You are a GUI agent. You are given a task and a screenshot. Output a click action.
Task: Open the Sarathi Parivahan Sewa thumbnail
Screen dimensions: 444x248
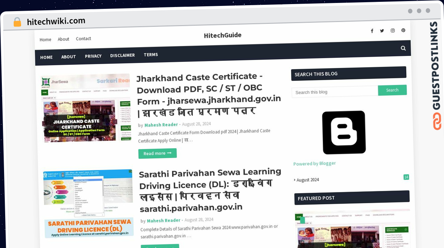pos(88,204)
